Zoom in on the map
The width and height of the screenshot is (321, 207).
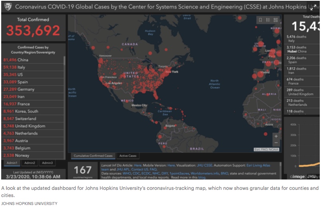(276, 136)
